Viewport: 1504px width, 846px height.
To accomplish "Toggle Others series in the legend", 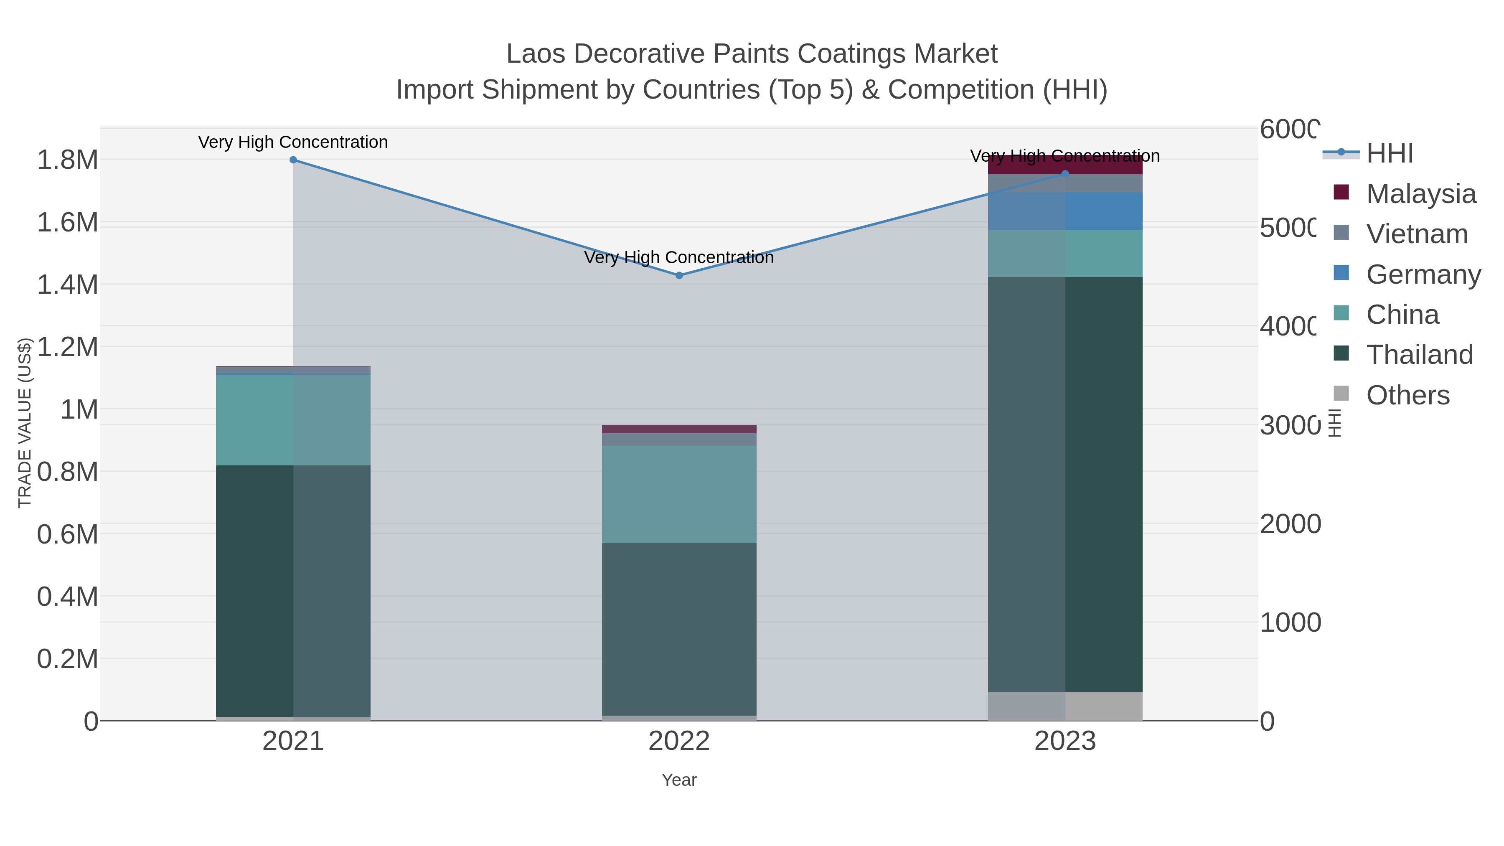I will [x=1391, y=395].
